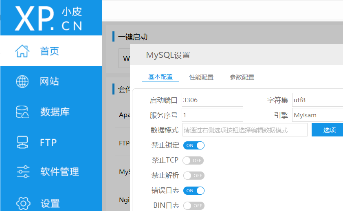Enable the 禁止解析 switch
Viewport: 343px width, 211px height.
point(194,176)
